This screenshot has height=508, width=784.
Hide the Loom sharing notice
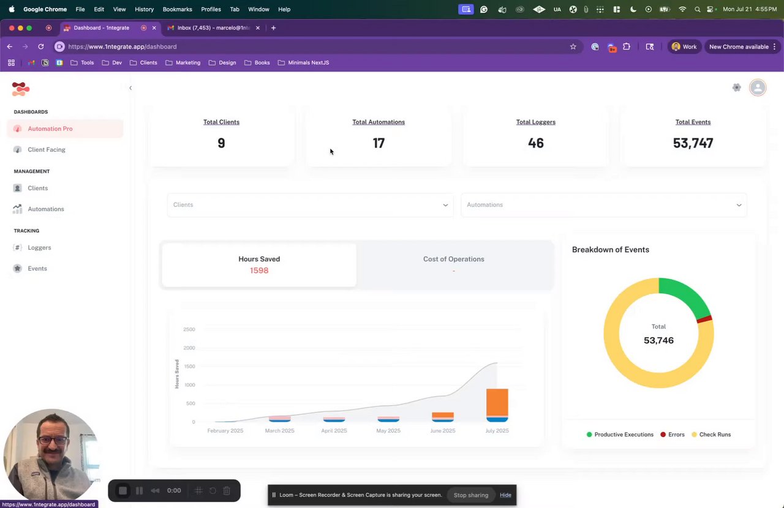505,495
